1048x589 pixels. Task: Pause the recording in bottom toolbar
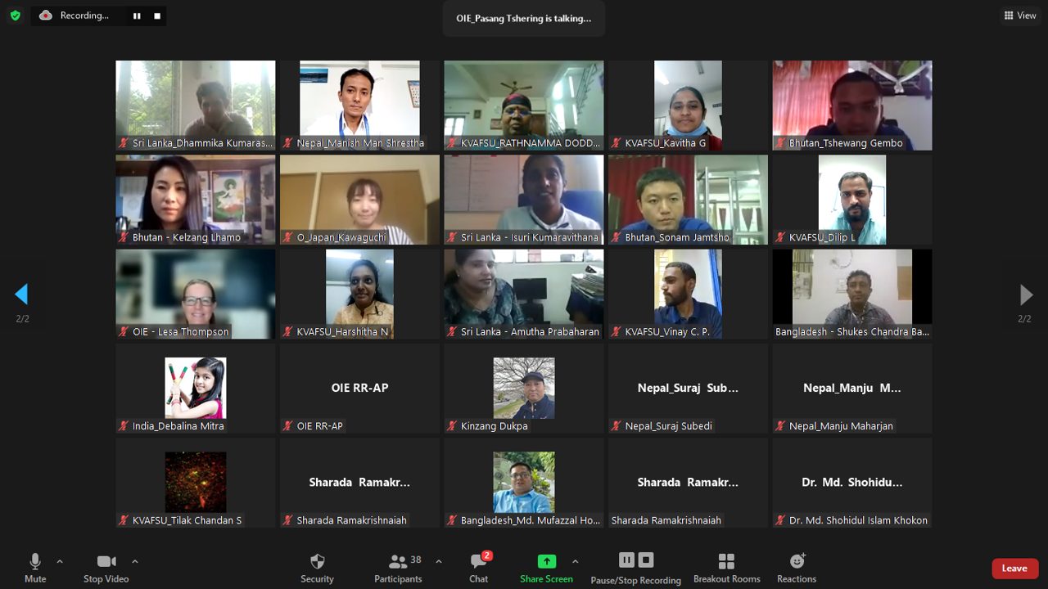626,560
